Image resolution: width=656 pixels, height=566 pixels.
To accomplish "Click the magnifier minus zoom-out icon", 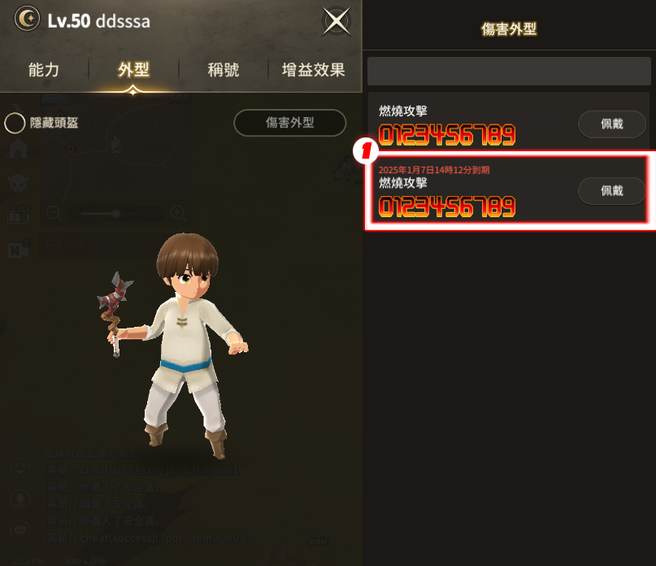I will [54, 214].
